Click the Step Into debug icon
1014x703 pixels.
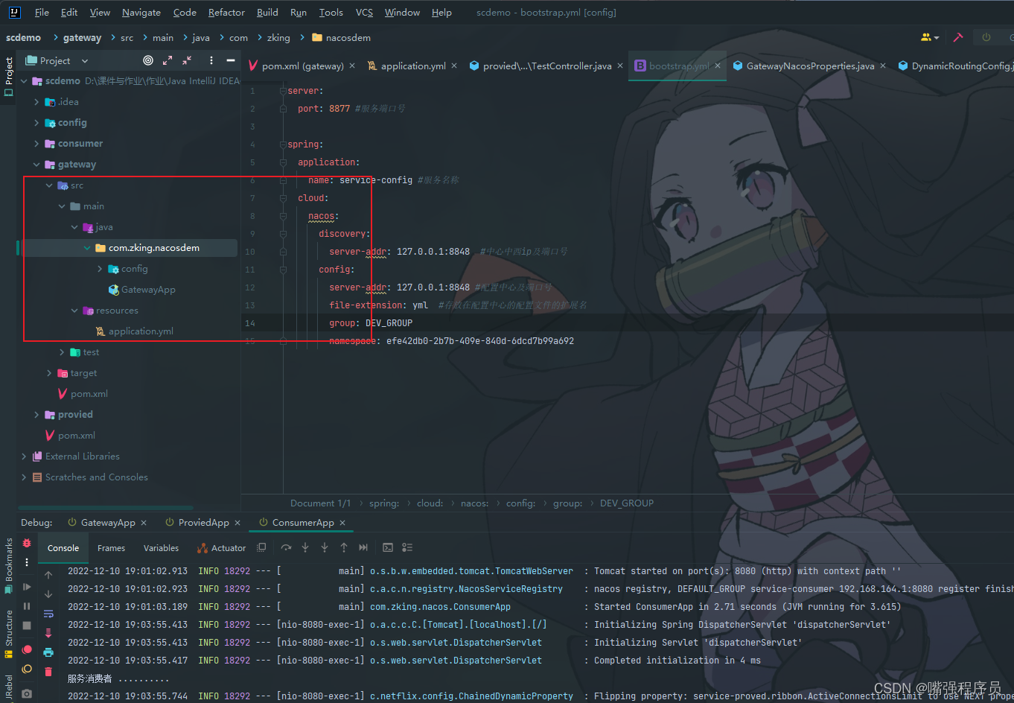click(305, 547)
